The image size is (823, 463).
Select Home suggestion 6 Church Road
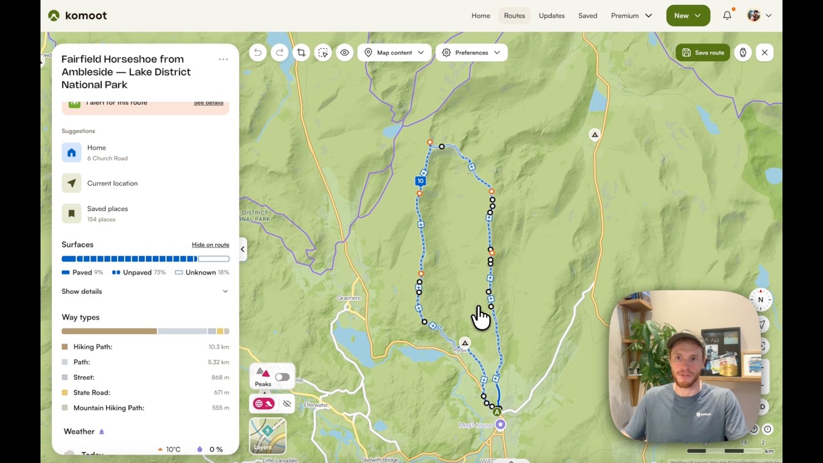[x=145, y=152]
